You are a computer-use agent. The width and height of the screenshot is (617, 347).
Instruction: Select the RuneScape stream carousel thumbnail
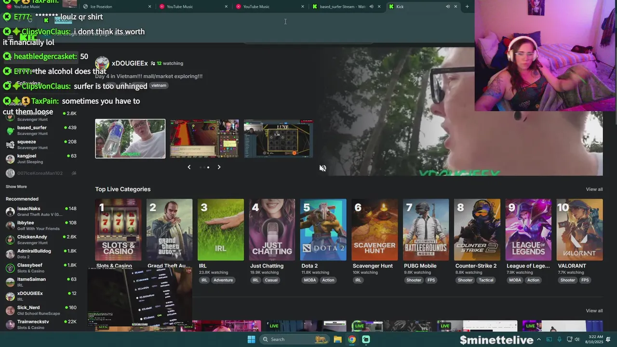tap(204, 139)
